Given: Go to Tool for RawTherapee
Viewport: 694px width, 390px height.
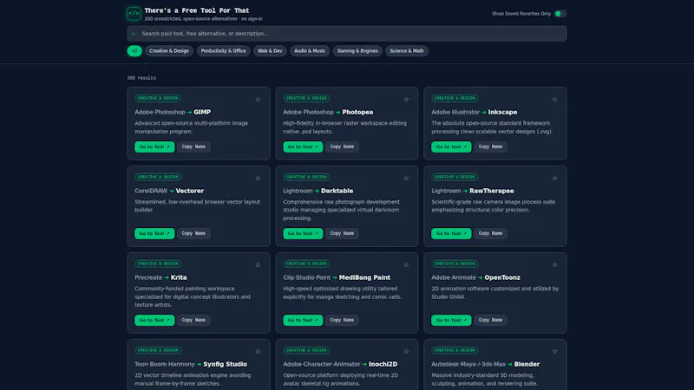Looking at the screenshot, I should pos(451,233).
